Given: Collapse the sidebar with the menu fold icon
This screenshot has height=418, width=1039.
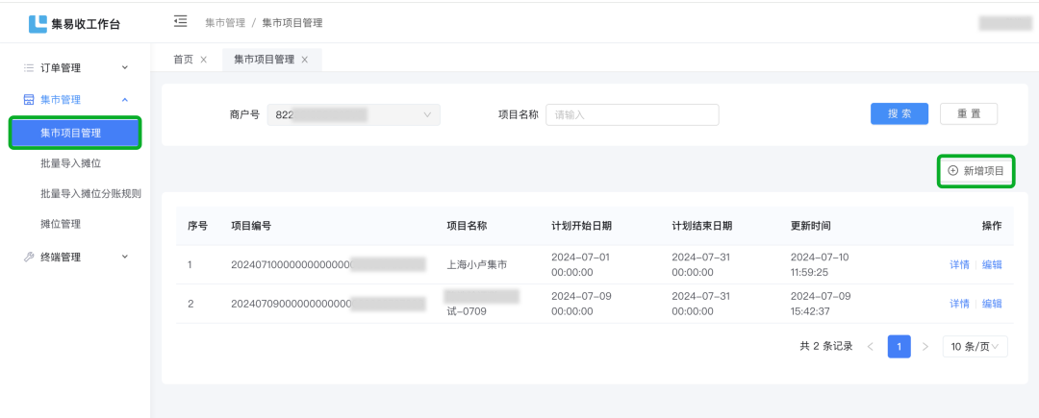Looking at the screenshot, I should pyautogui.click(x=180, y=22).
